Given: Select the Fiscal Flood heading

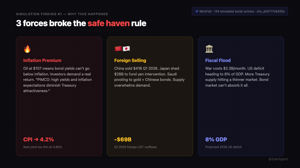Looking at the screenshot, I should tap(218, 60).
